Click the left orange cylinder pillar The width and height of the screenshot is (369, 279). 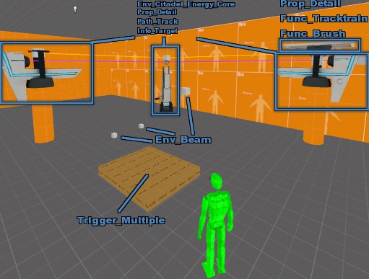[43, 123]
